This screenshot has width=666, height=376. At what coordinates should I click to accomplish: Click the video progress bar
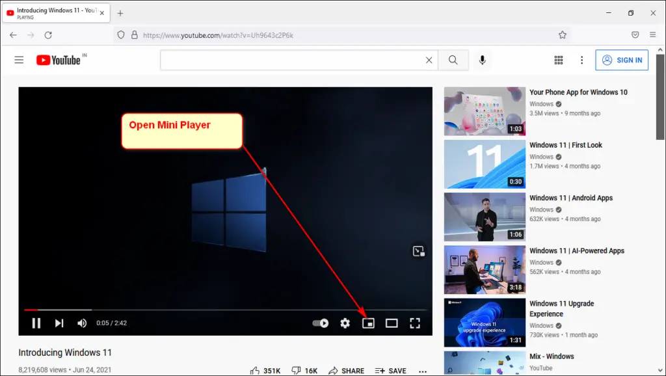226,310
